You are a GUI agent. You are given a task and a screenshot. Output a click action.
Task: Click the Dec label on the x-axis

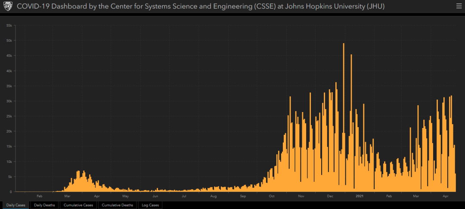pos(330,196)
